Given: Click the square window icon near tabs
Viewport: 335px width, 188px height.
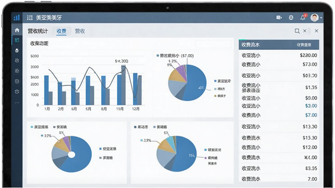Looking at the screenshot, I should [x=297, y=31].
